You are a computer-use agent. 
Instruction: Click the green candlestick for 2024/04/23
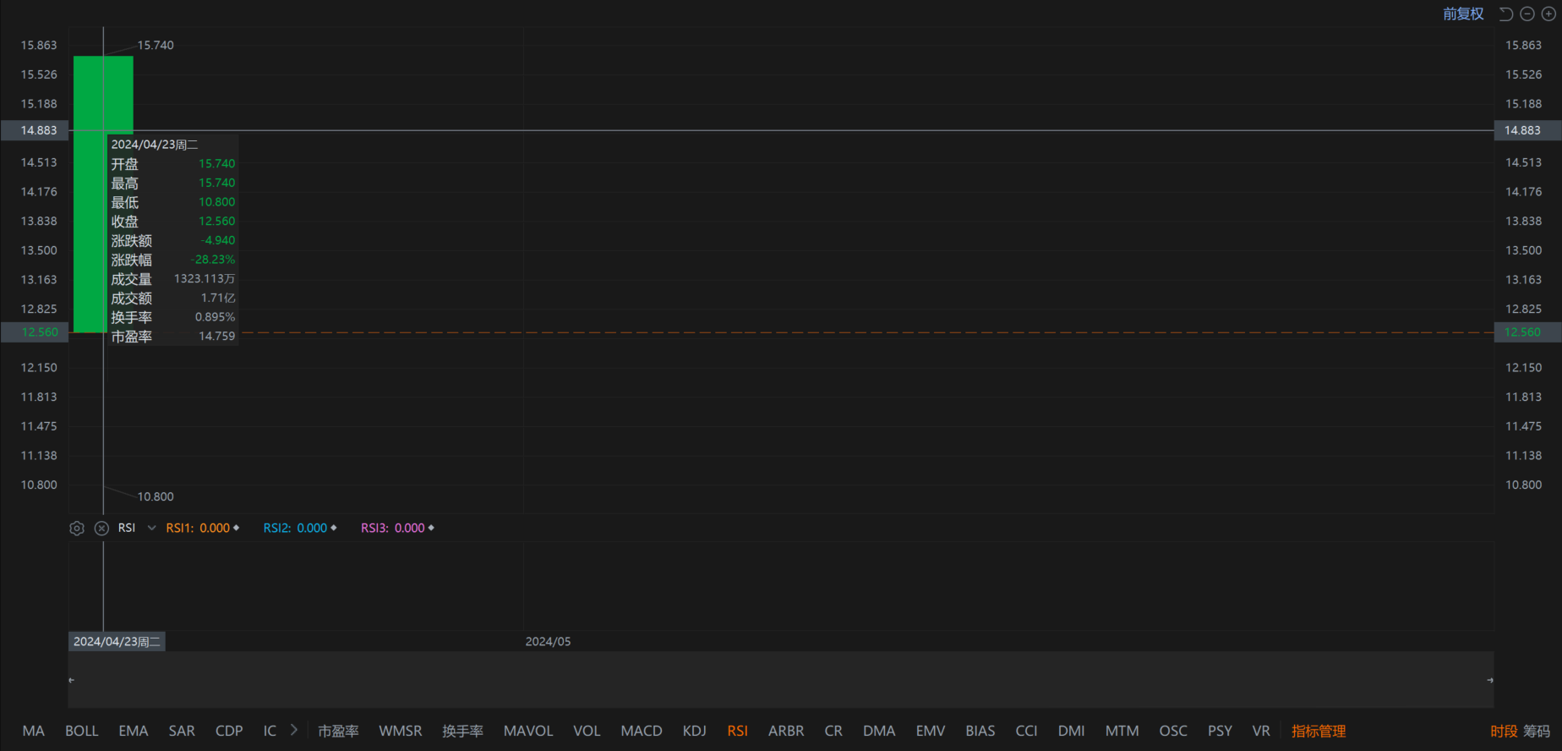103,195
